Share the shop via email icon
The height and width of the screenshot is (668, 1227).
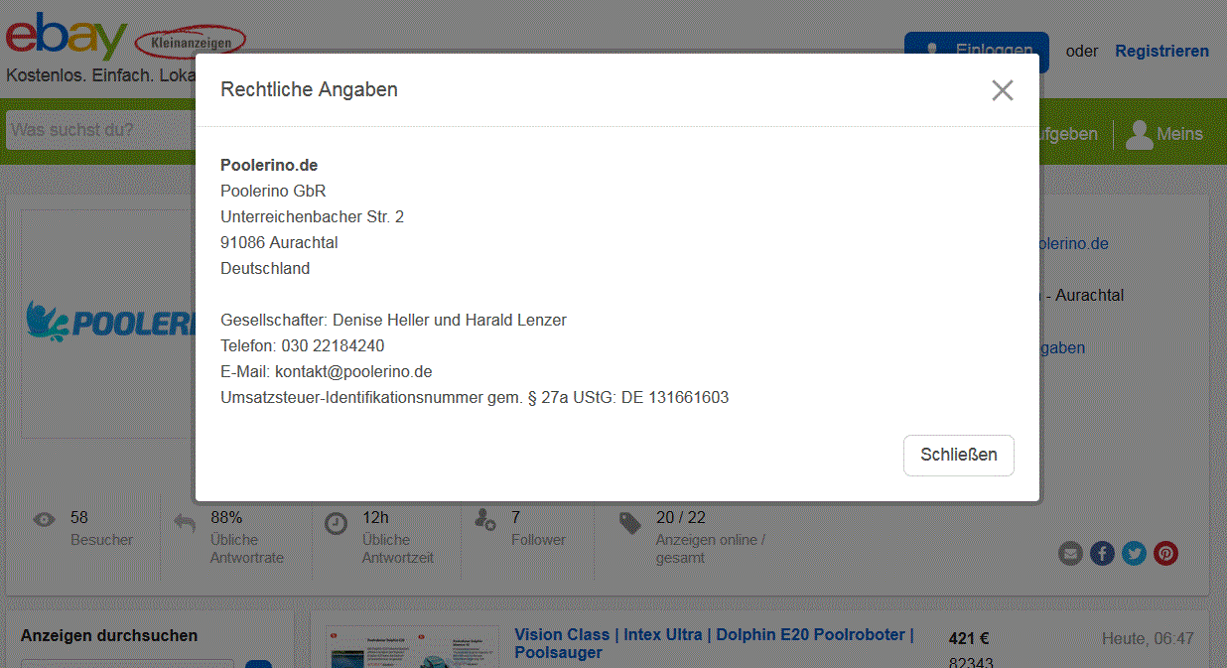tap(1070, 553)
